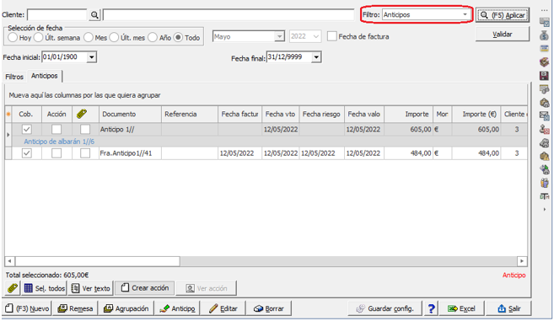Click the envelope mail sidebar icon
Screen dimensions: 554x321
tap(544, 115)
